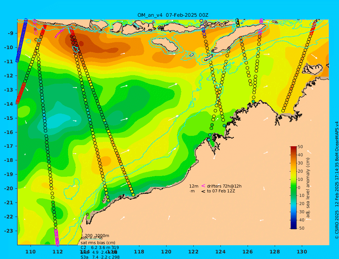Select the 'to 07 Feb 12Z' legend text
Image resolution: width=339 pixels, height=259 pixels.
(x=221, y=191)
